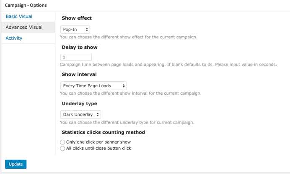290x174 pixels.
Task: Click the Update button
Action: coord(16,164)
